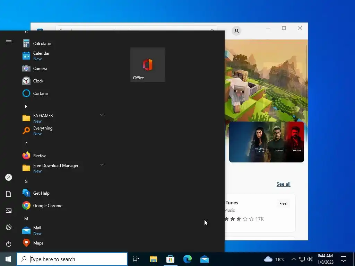This screenshot has width=355, height=266.
Task: Show hidden system tray icons
Action: coord(293,259)
